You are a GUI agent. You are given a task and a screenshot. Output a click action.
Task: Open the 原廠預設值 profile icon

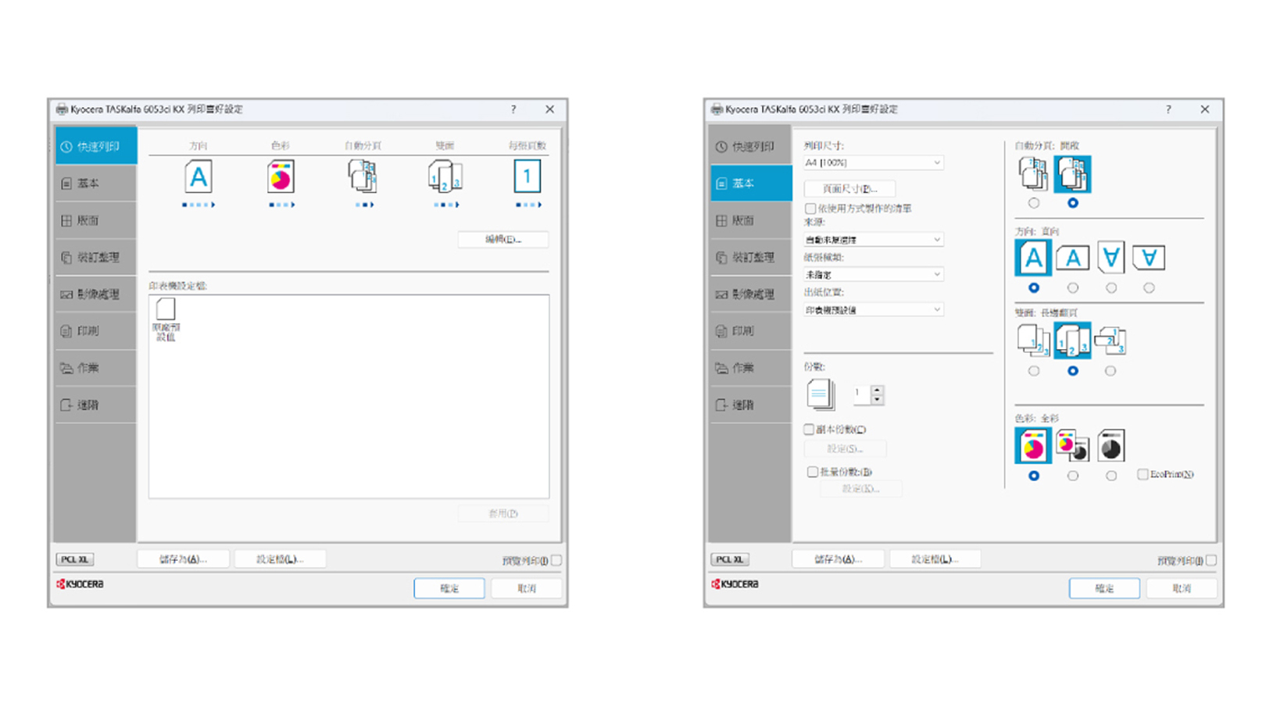(165, 311)
